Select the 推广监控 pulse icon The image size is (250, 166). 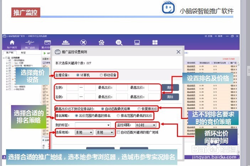[x=30, y=42]
